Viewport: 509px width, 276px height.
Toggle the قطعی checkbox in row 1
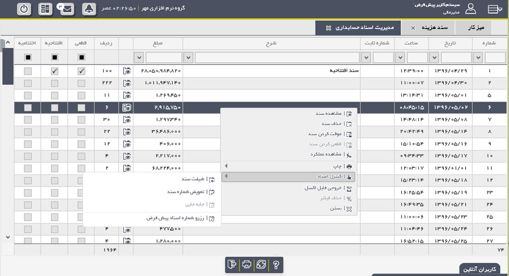pyautogui.click(x=81, y=72)
